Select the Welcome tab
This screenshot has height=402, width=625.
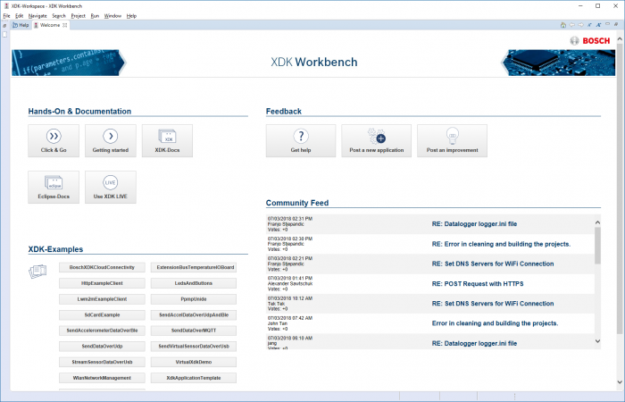pos(50,25)
